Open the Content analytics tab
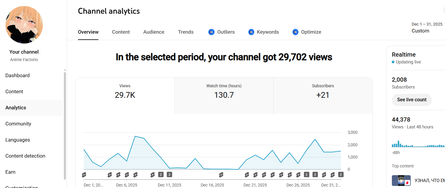The image size is (445, 188). (121, 32)
